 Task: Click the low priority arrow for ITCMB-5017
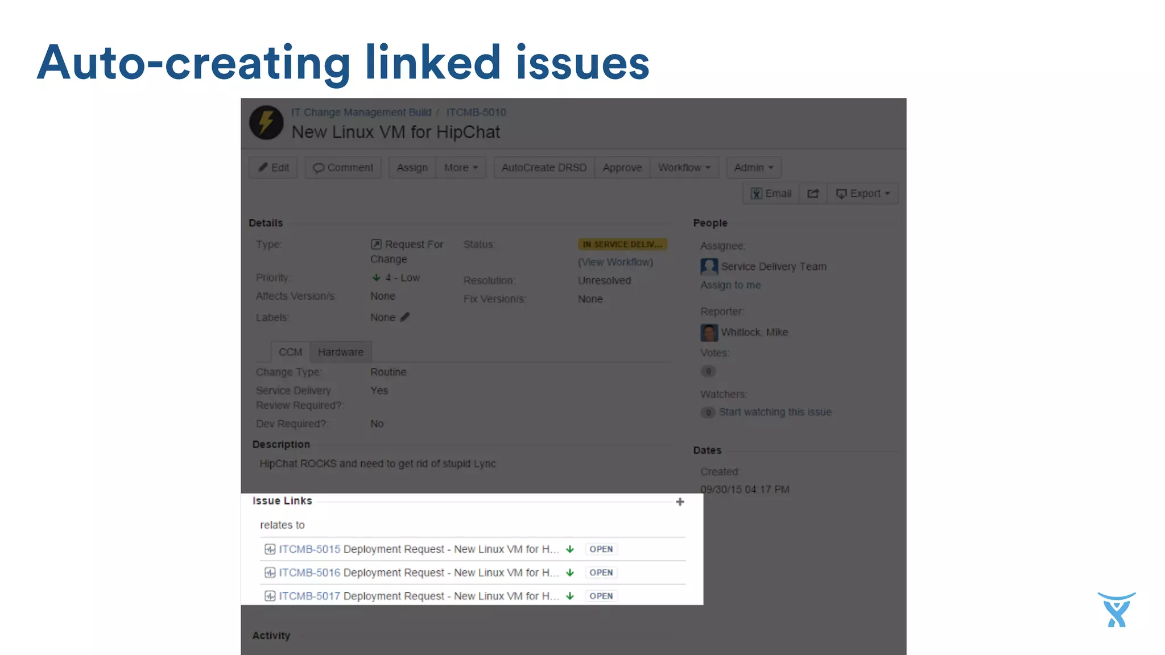coord(570,596)
